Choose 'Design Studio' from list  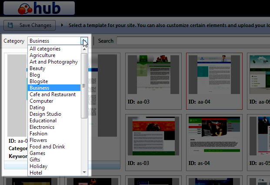pos(45,114)
